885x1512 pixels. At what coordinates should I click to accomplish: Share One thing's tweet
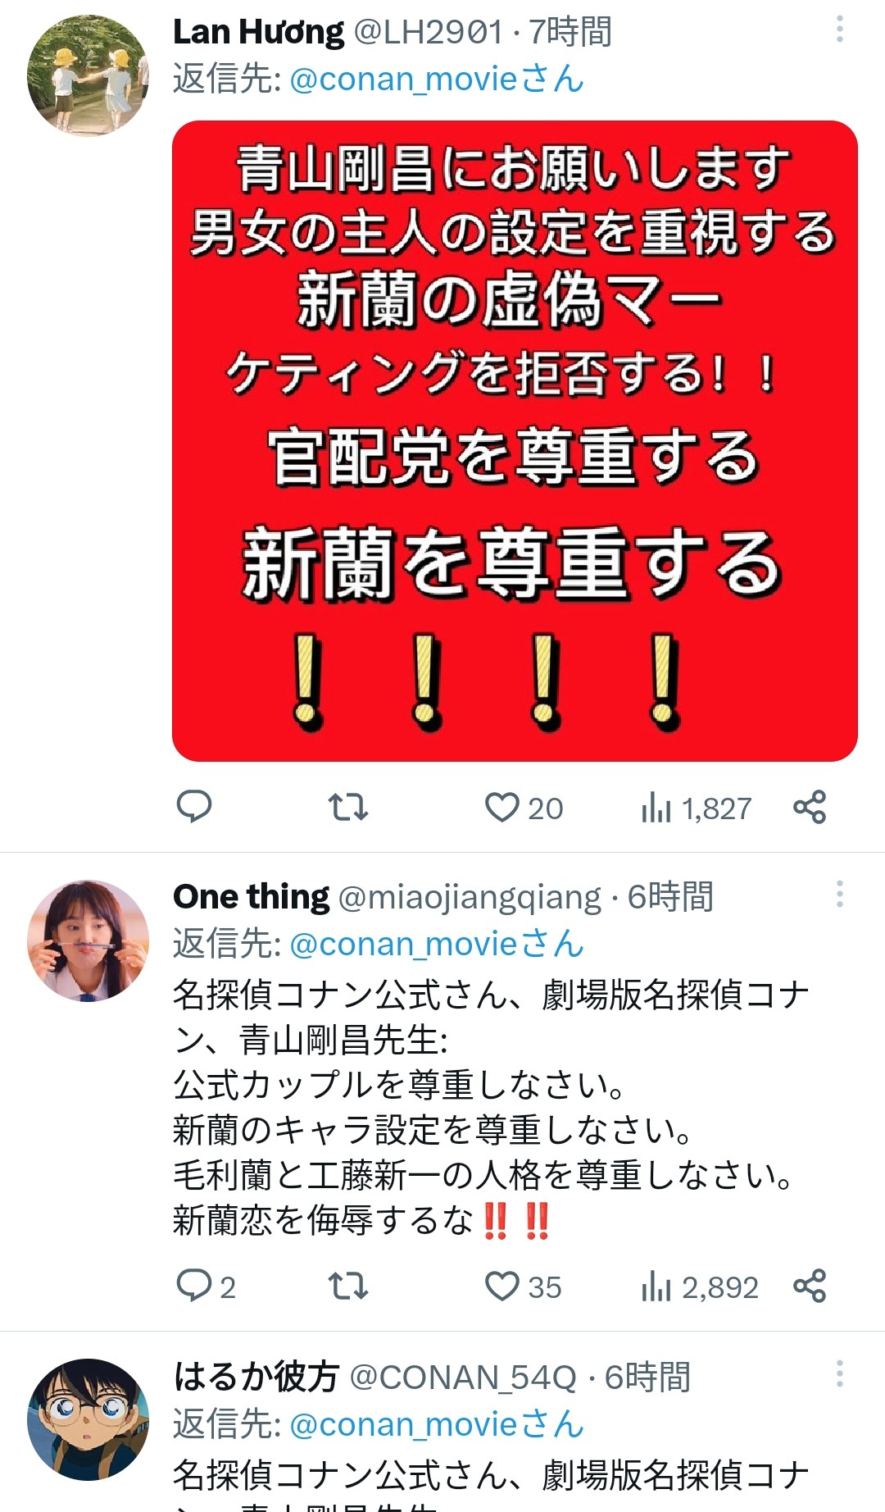[810, 1287]
